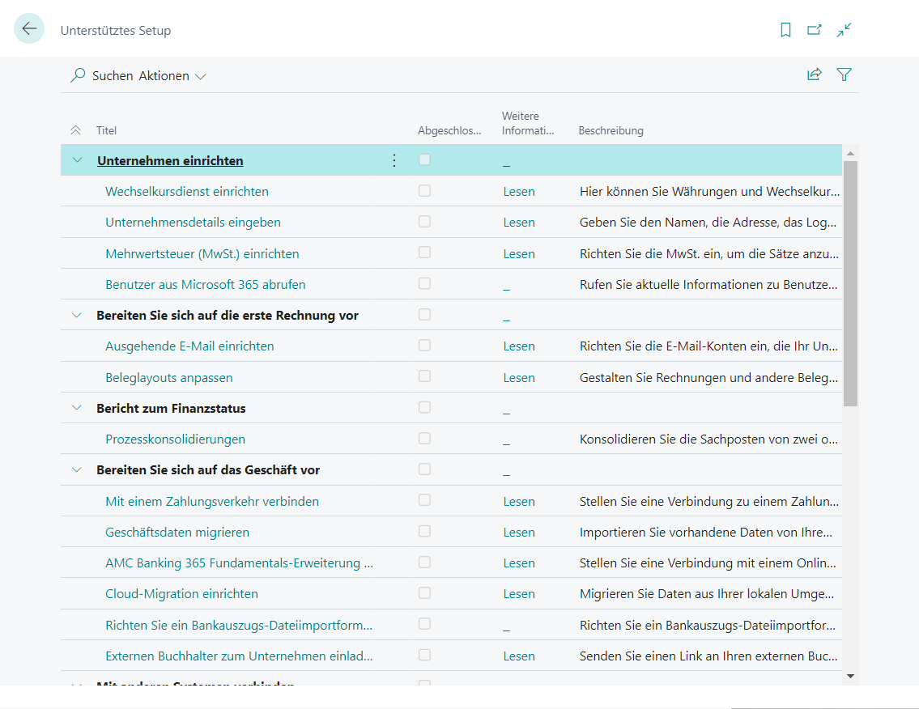Click the scrollbar up arrow

point(850,154)
